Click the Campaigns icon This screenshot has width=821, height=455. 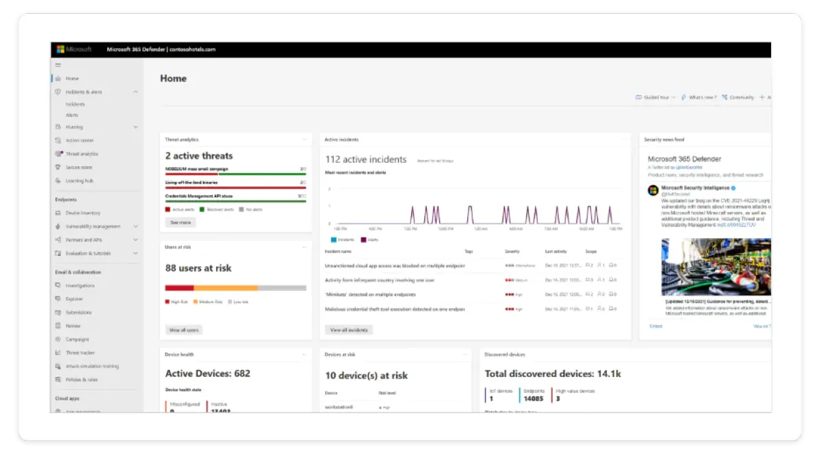[x=58, y=339]
